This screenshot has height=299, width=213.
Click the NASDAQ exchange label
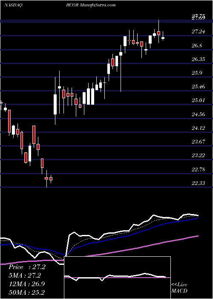tap(13, 5)
